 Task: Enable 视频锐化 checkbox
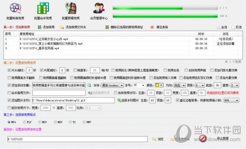(113, 70)
